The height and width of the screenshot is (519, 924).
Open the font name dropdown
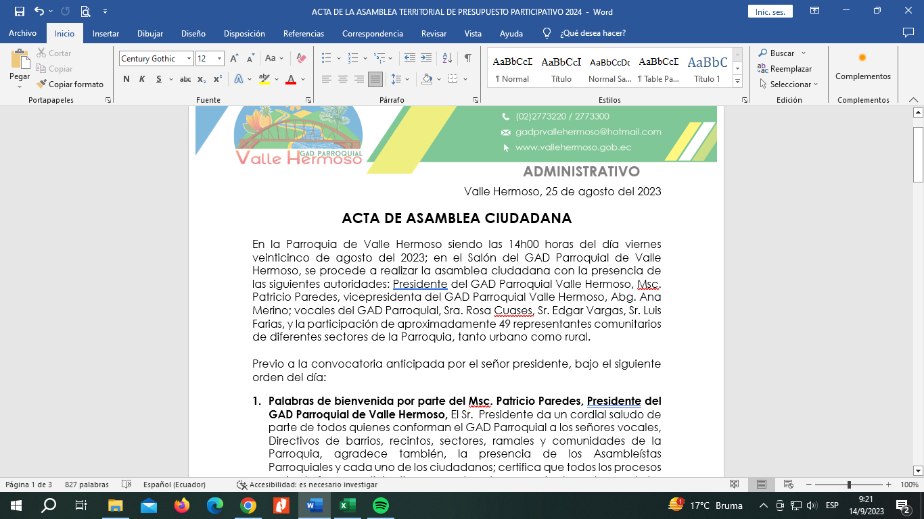pos(189,59)
